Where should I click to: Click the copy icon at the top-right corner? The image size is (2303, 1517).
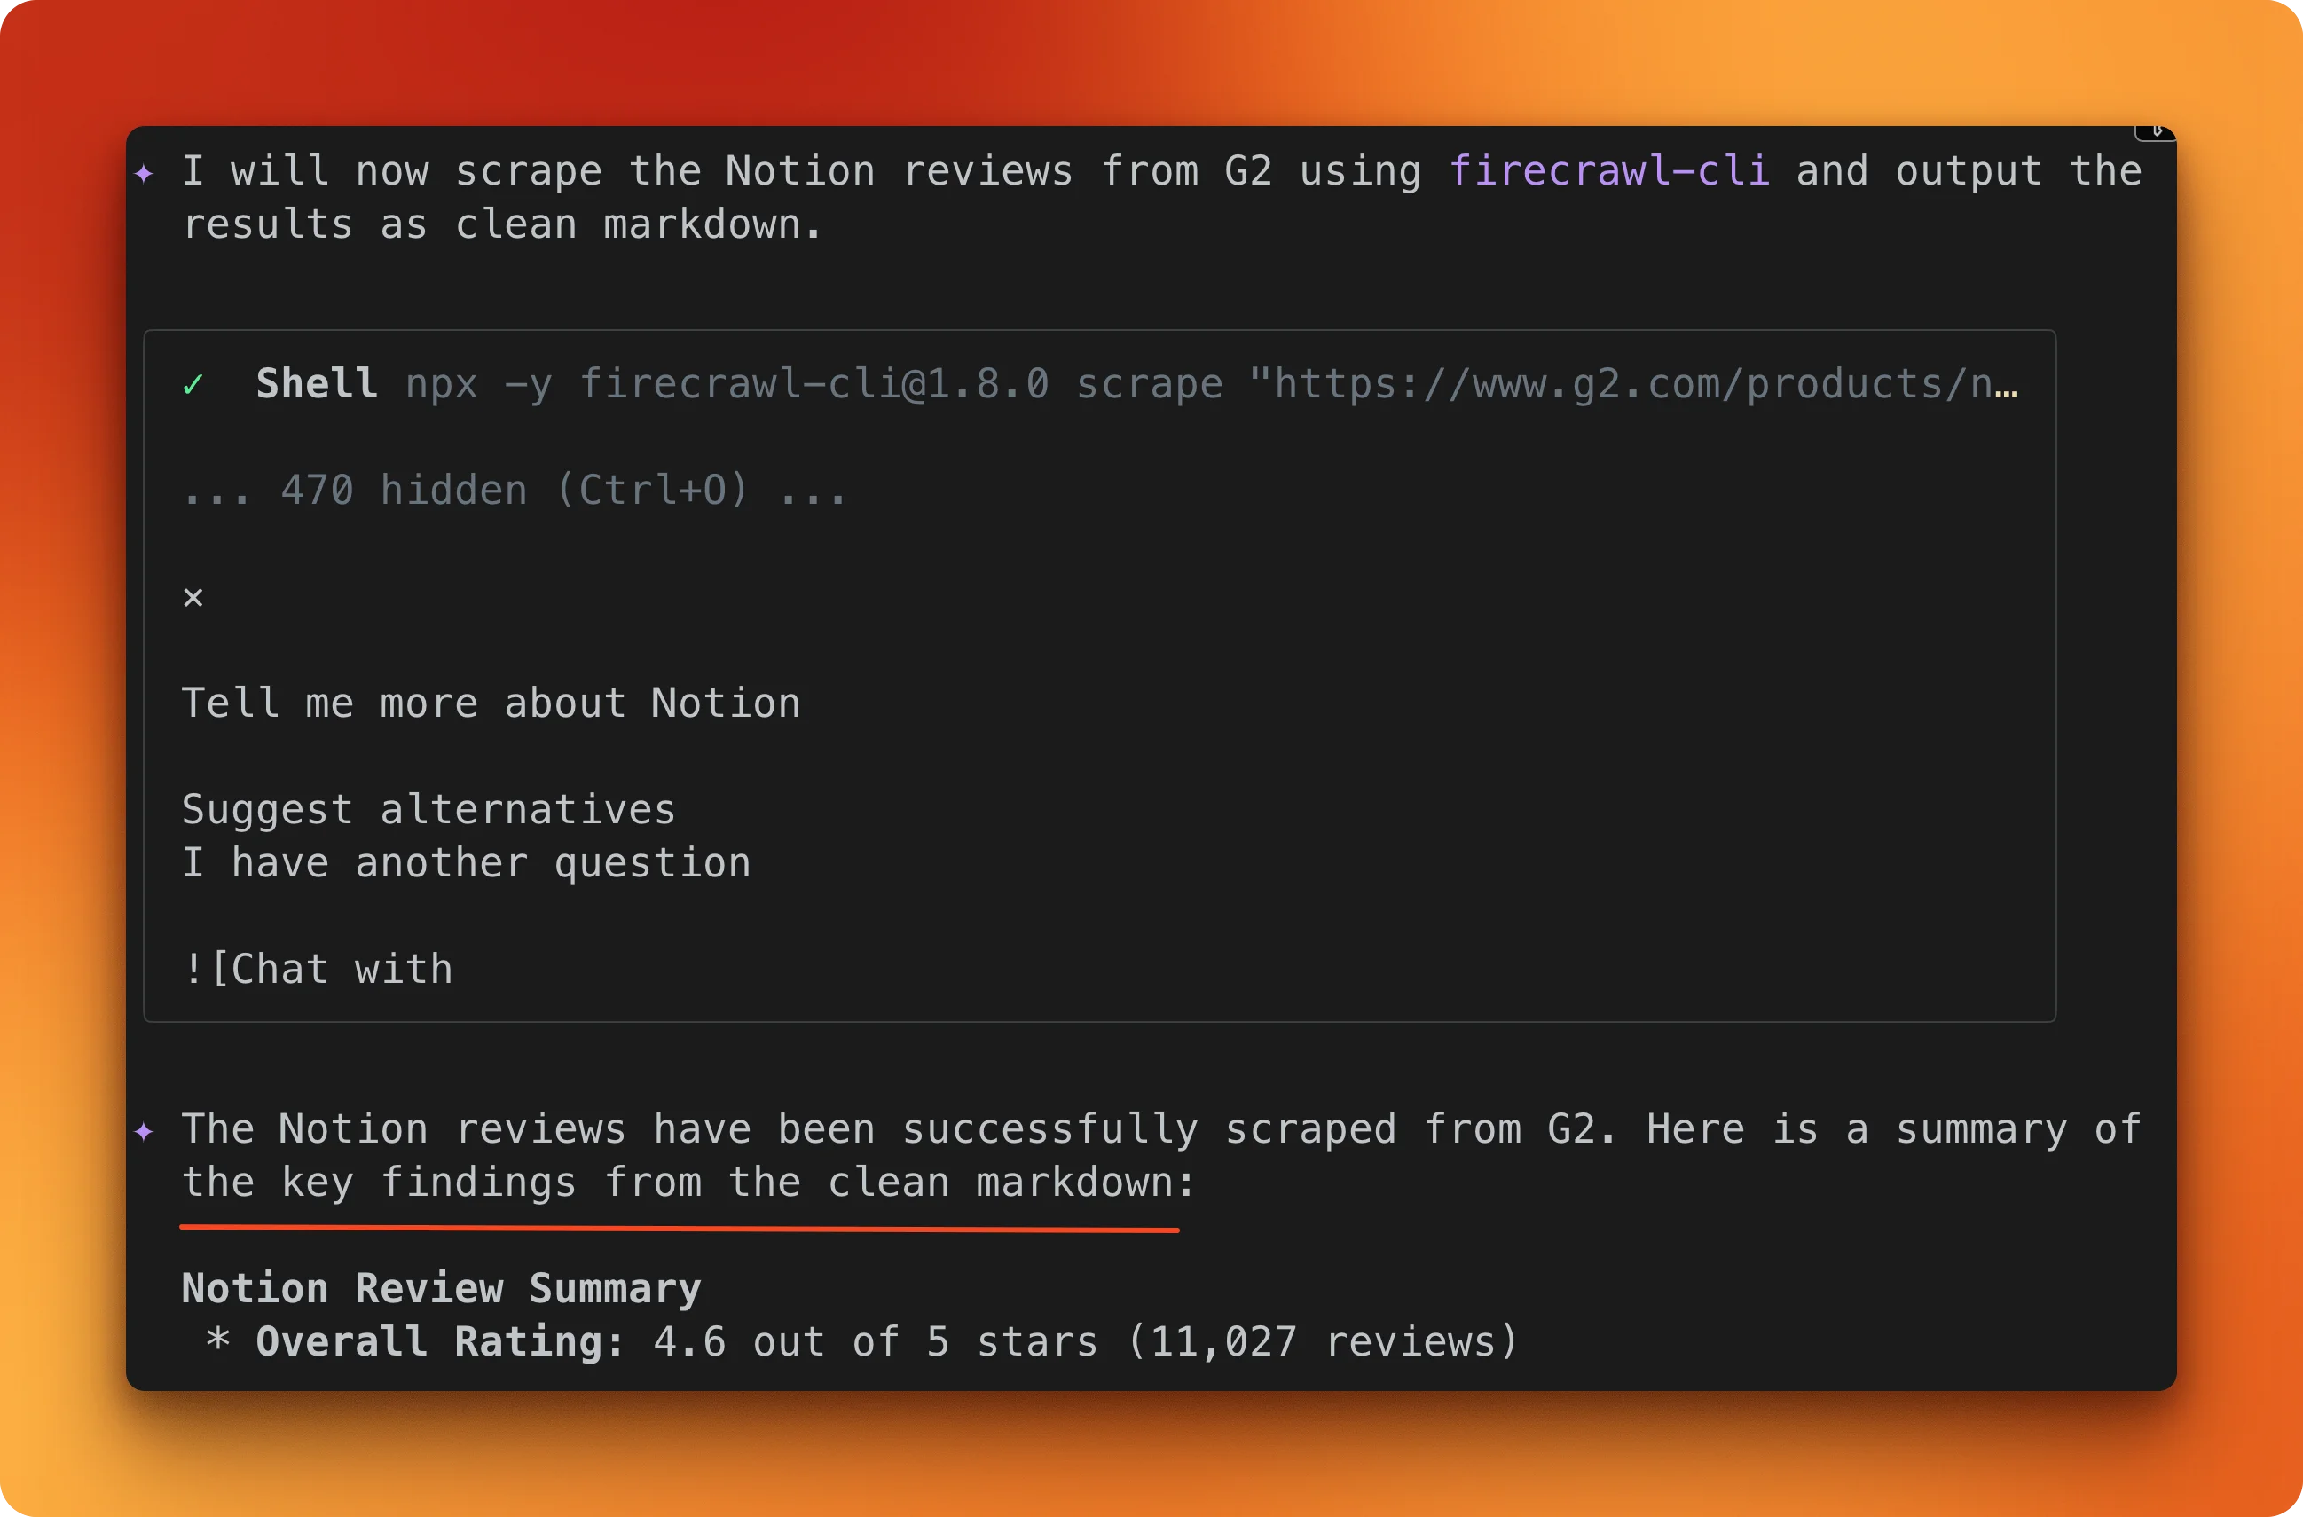(x=2156, y=131)
